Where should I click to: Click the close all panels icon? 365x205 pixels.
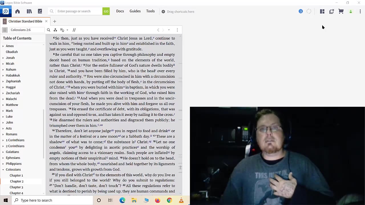click(332, 11)
